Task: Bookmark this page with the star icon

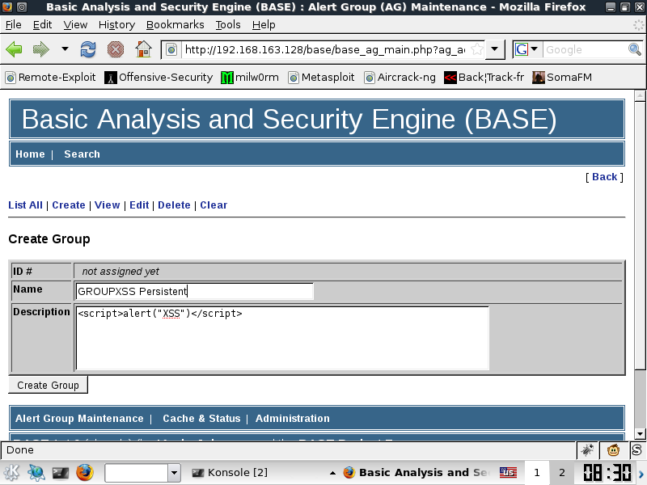Action: pyautogui.click(x=476, y=50)
